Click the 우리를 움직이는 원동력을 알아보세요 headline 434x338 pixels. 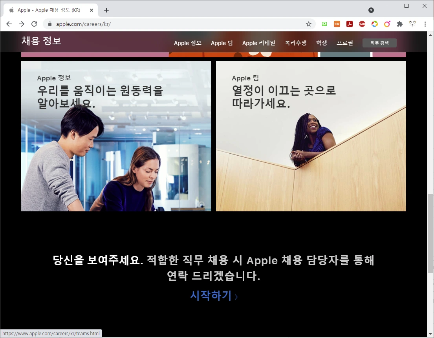[100, 97]
